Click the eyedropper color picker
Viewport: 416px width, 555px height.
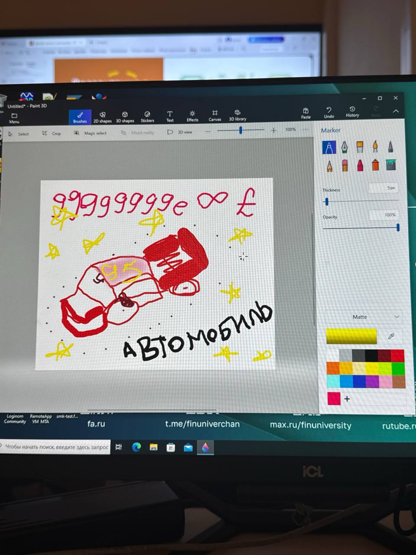click(x=391, y=336)
